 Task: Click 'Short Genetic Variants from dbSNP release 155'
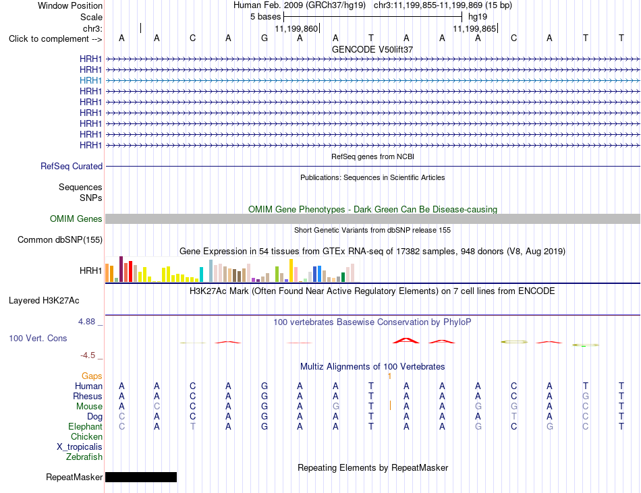coord(372,231)
